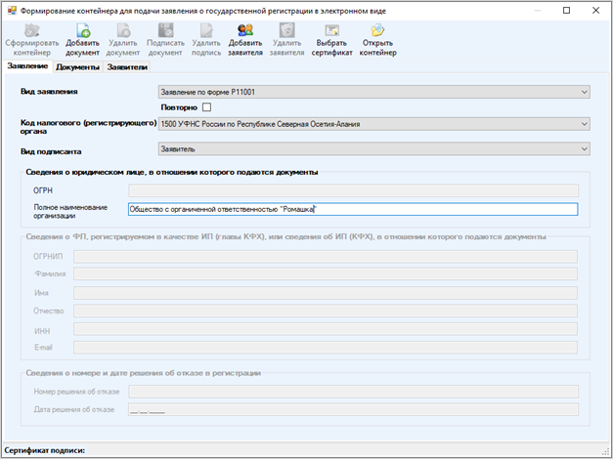Click the Удалить документ toolbar icon
The image size is (613, 459).
[x=123, y=32]
